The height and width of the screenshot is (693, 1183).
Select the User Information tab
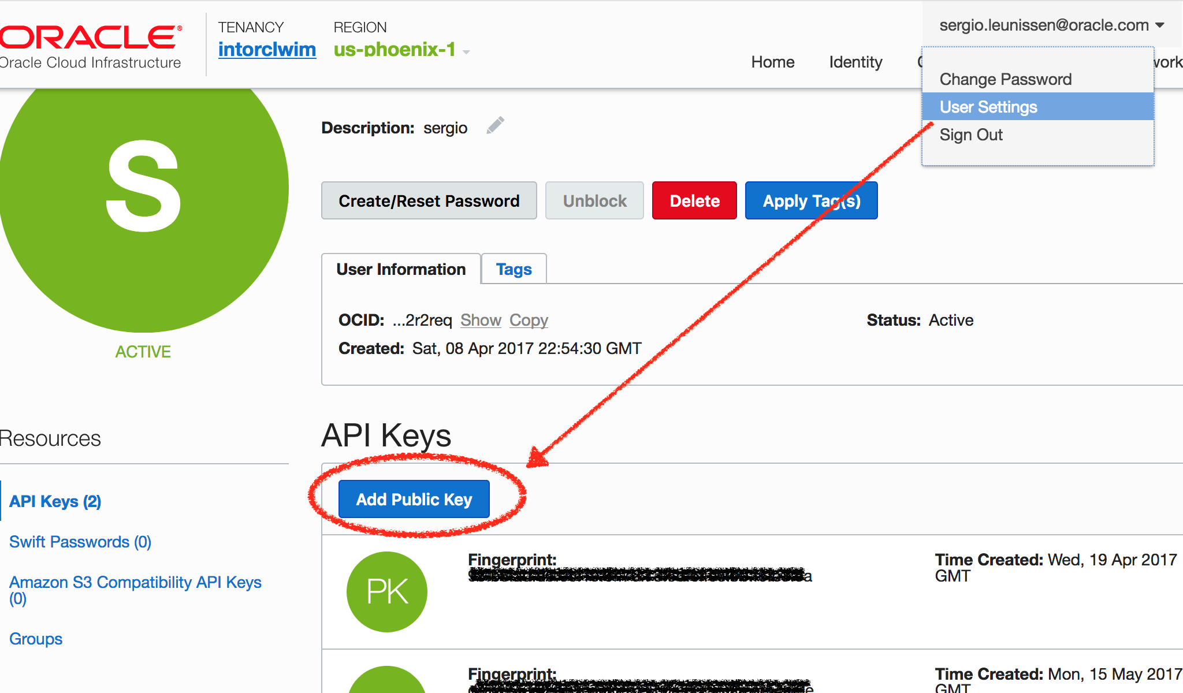(401, 269)
